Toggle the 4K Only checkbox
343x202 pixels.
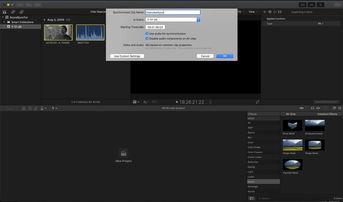point(283,114)
